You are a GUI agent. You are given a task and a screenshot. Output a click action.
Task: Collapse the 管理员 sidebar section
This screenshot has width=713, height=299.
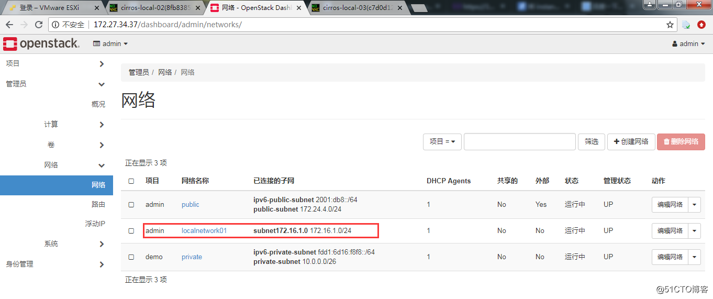tap(57, 84)
